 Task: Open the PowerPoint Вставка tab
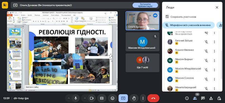pos(23,15)
